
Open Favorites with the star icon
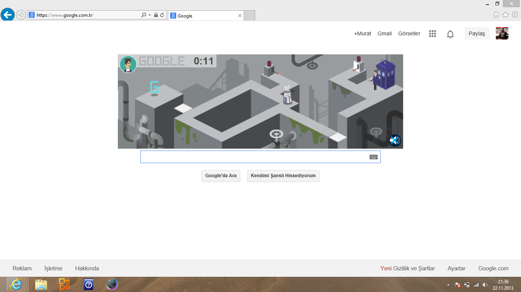point(505,15)
